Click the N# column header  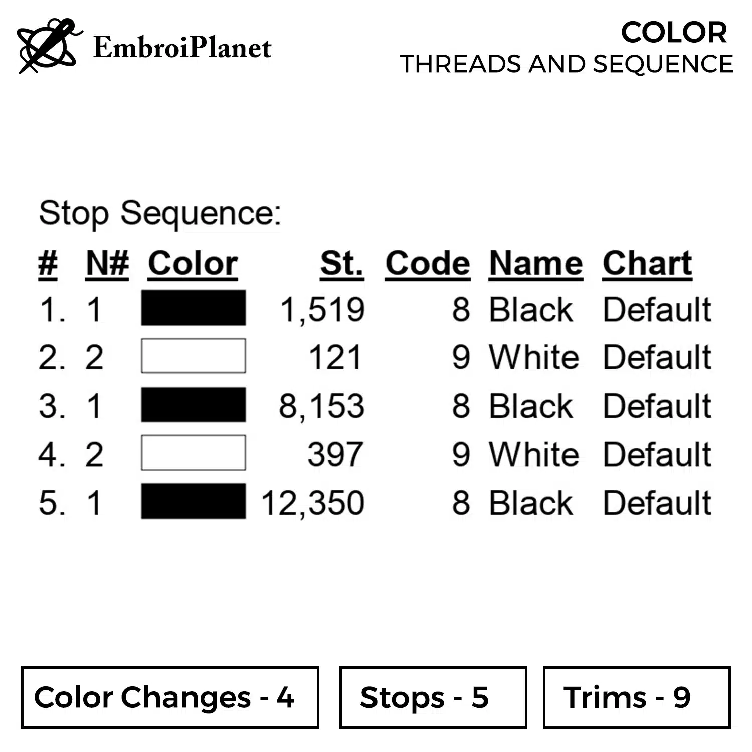coord(107,263)
